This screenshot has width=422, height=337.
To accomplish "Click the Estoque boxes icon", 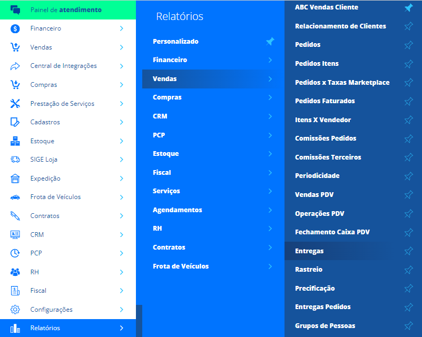I will [15, 141].
